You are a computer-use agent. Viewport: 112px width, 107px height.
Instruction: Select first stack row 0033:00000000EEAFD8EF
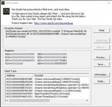[47, 79]
